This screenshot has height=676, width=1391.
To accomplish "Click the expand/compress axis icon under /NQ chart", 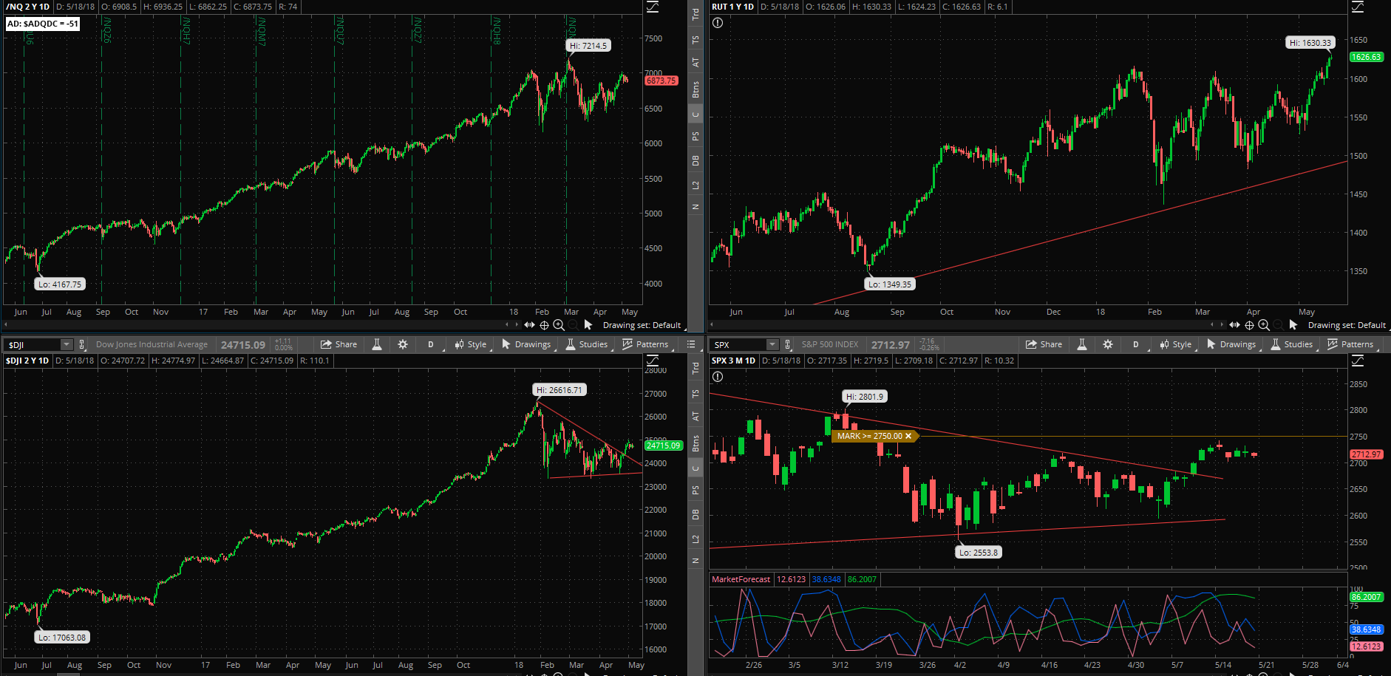I will [529, 325].
